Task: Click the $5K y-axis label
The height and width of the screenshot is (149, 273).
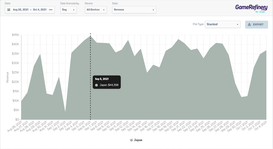Action: pyautogui.click(x=17, y=110)
